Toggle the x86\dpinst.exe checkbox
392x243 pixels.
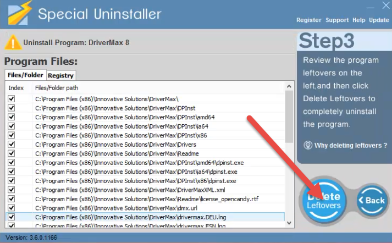coord(11,180)
